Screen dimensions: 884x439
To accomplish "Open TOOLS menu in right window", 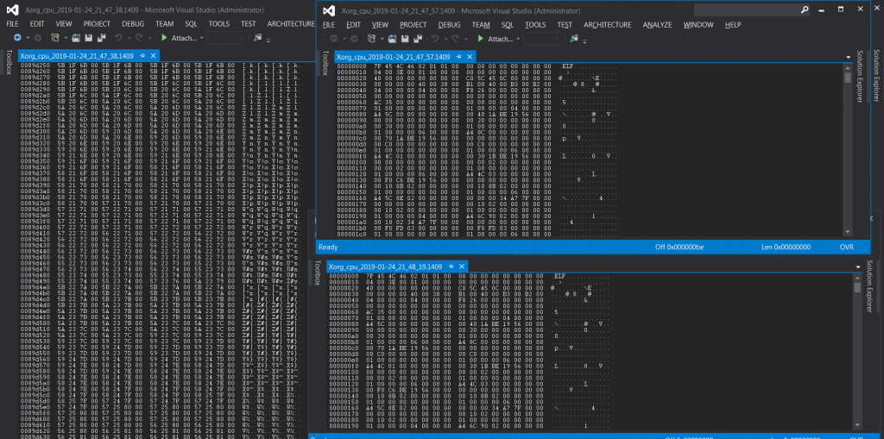I will [x=535, y=25].
